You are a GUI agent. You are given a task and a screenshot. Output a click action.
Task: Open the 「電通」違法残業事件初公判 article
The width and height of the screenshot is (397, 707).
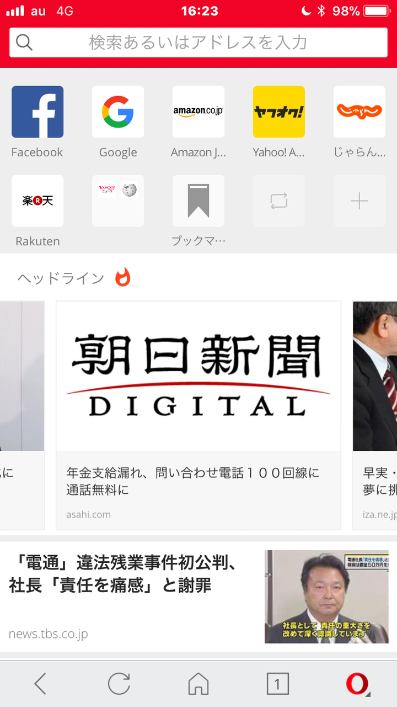123,574
